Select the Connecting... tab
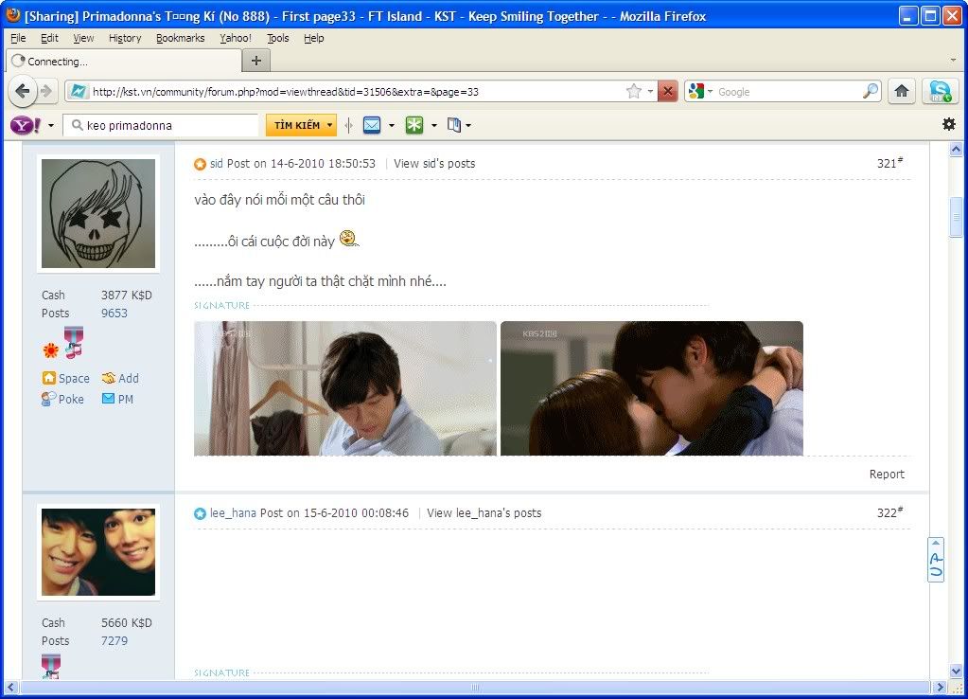The height and width of the screenshot is (699, 968). coord(123,61)
